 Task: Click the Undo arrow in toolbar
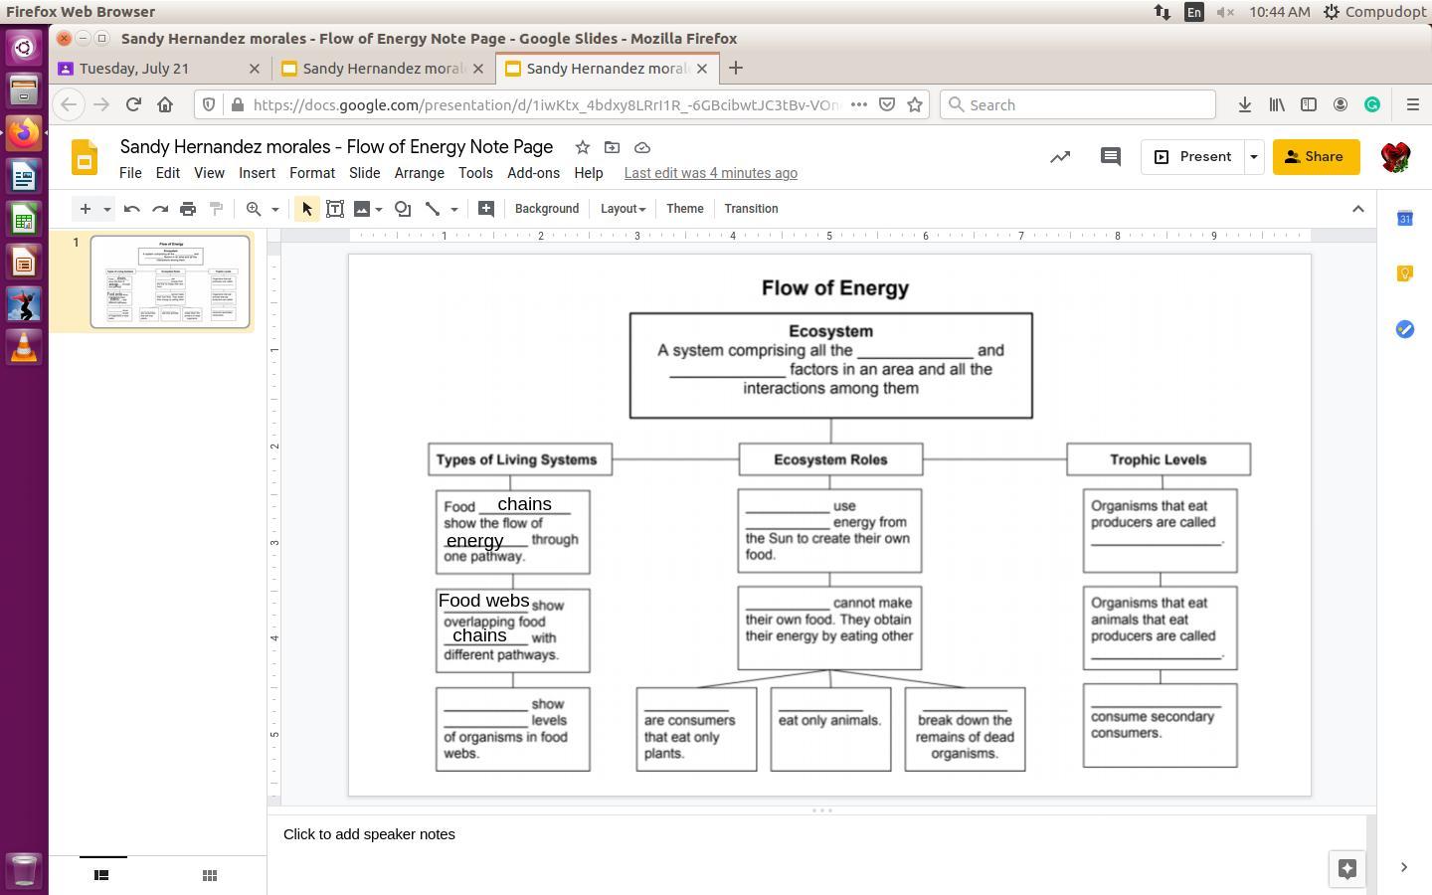(x=131, y=209)
